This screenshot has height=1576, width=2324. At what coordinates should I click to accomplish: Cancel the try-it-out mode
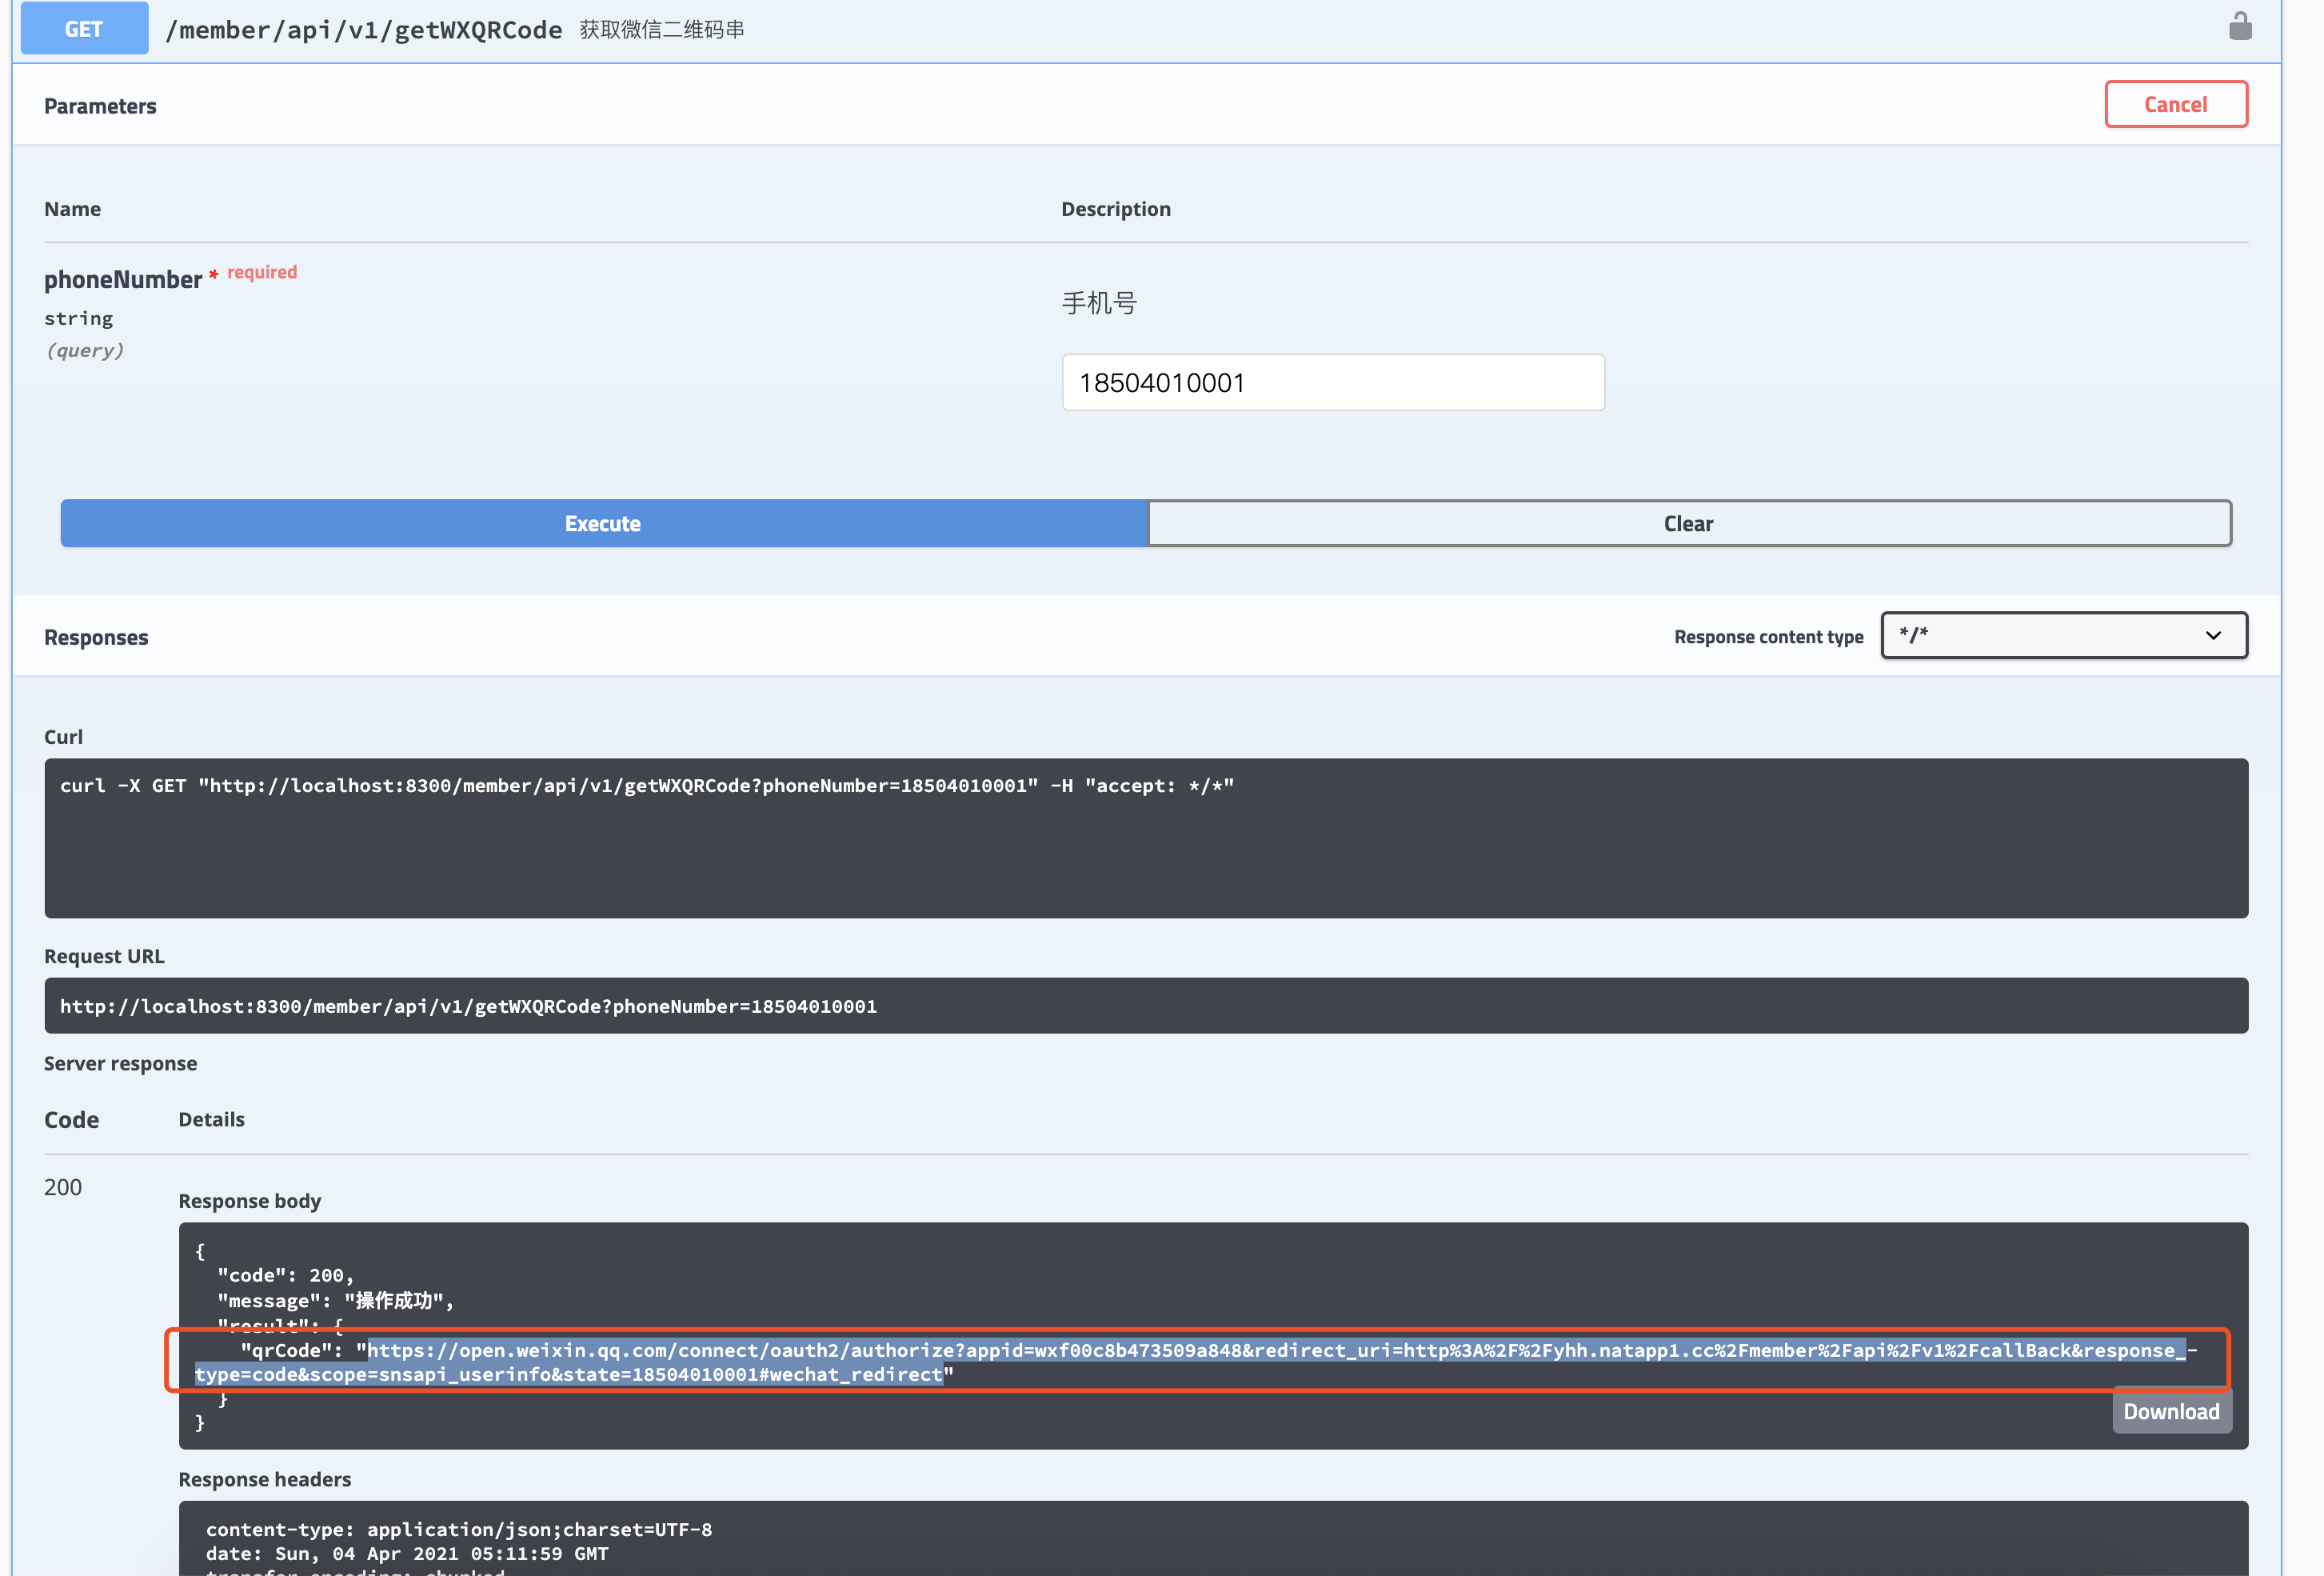[2175, 104]
